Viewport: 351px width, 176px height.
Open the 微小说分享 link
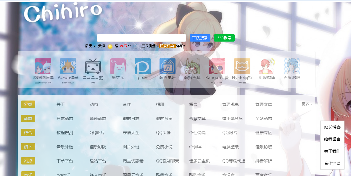(232, 119)
